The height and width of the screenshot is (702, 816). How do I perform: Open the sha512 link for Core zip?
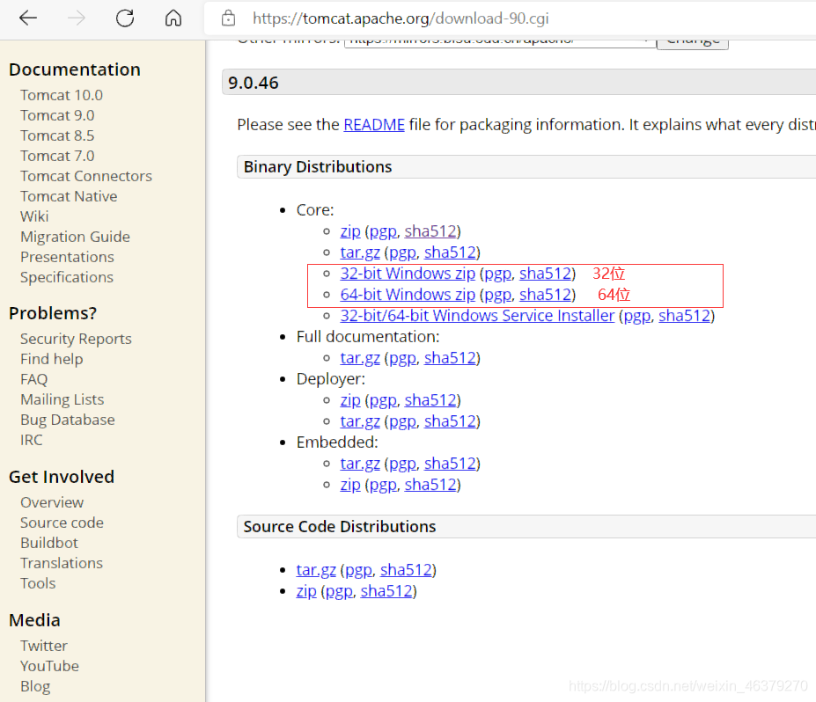pyautogui.click(x=430, y=231)
